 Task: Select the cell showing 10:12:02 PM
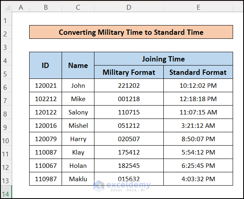coord(198,86)
